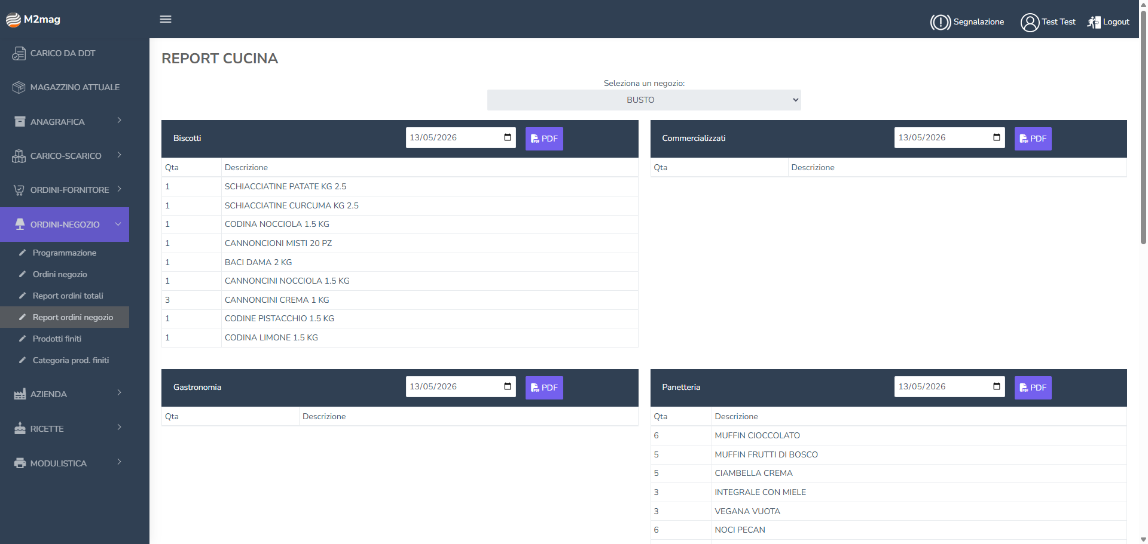Click pencil icon next to Prodotti finiti
This screenshot has height=544, width=1148.
(22, 339)
